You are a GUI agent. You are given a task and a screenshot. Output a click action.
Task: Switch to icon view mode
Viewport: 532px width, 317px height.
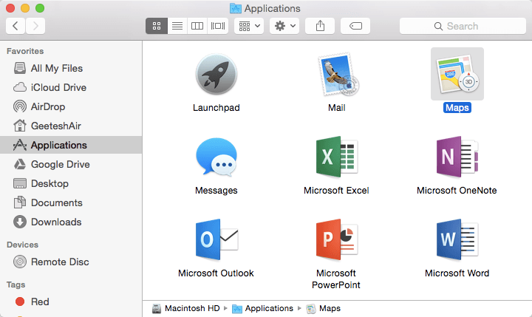(x=157, y=26)
